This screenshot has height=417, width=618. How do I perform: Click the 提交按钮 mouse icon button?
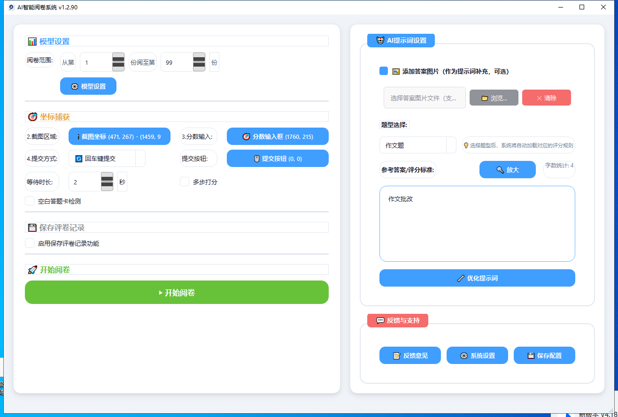278,159
